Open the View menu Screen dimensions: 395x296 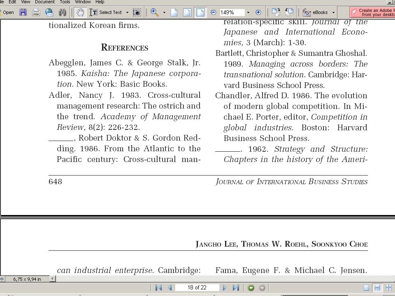(26, 2)
